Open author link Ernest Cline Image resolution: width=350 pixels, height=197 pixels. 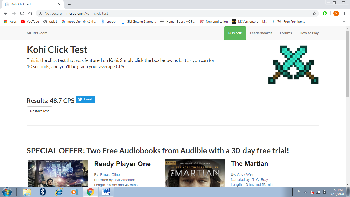(x=110, y=175)
